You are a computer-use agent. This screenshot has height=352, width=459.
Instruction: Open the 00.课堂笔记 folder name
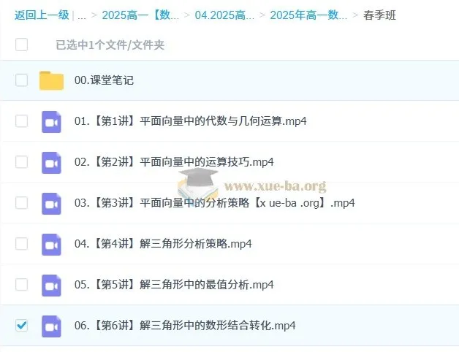click(104, 80)
